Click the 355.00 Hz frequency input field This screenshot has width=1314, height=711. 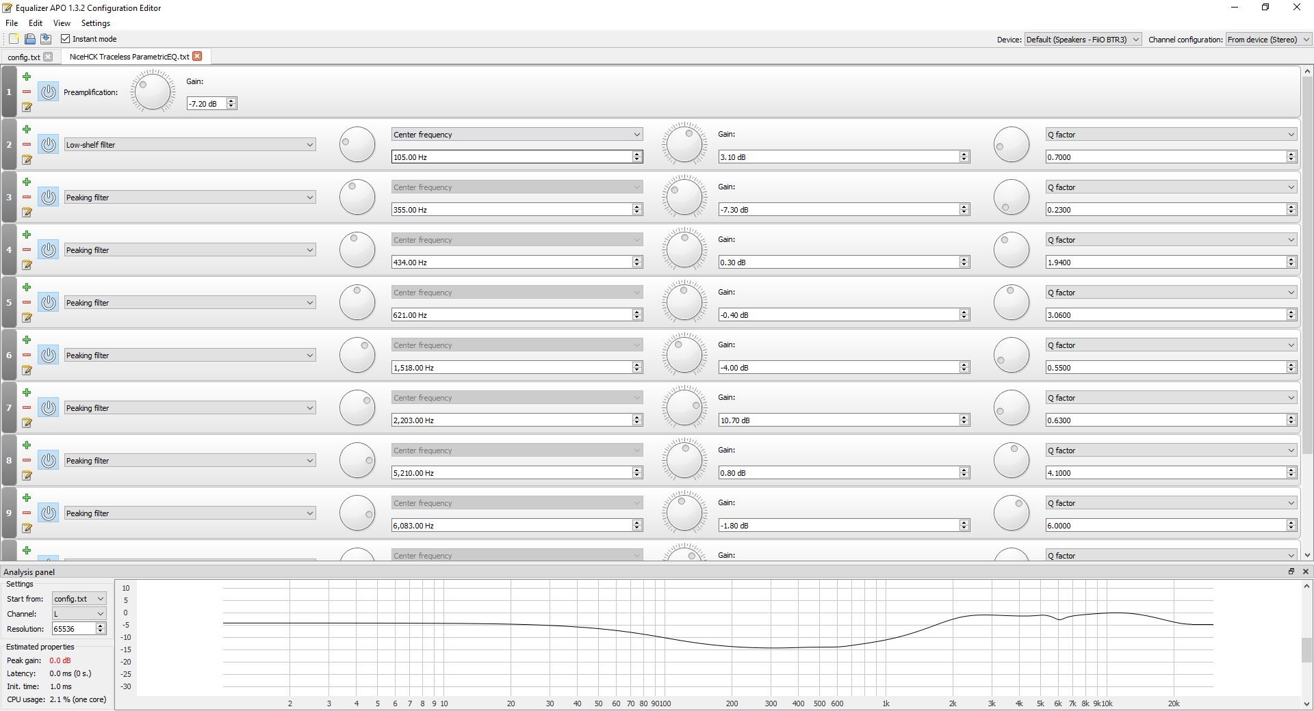click(512, 209)
